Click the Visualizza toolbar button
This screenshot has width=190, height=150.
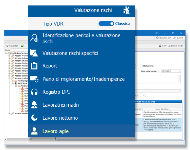(12, 46)
